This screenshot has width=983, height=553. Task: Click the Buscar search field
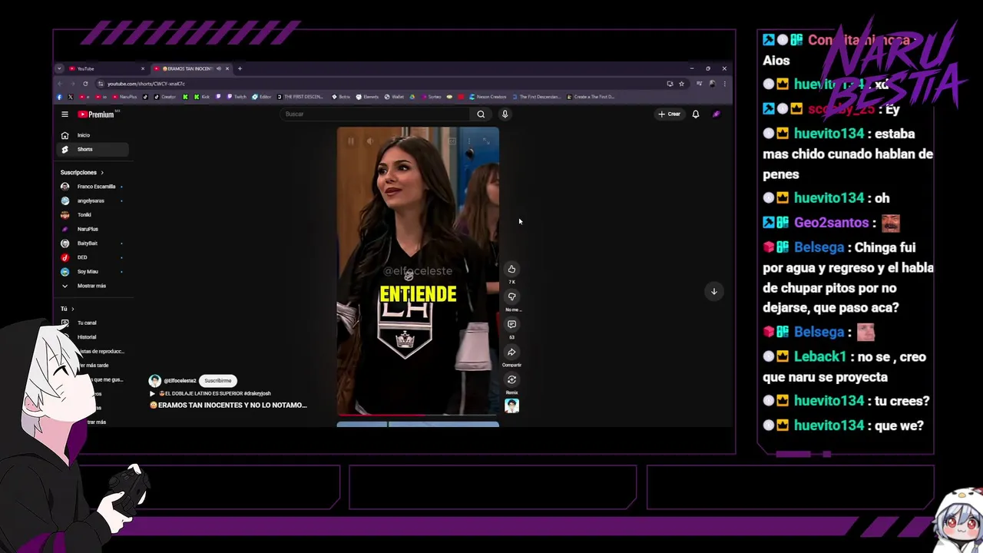(375, 114)
